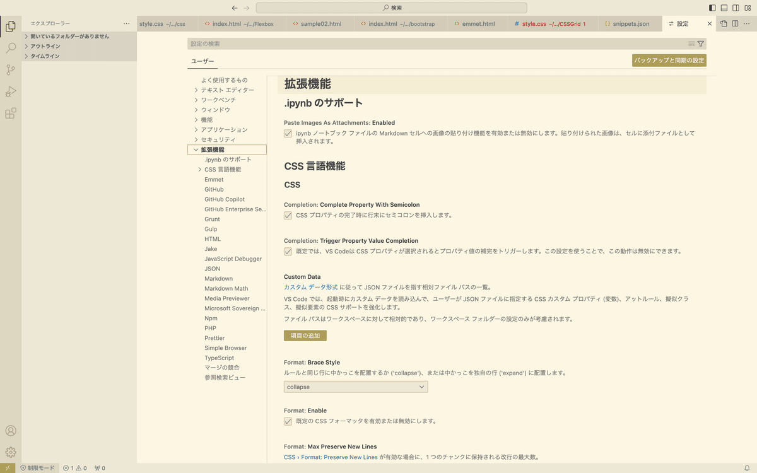Open the Extensions view

click(x=11, y=114)
